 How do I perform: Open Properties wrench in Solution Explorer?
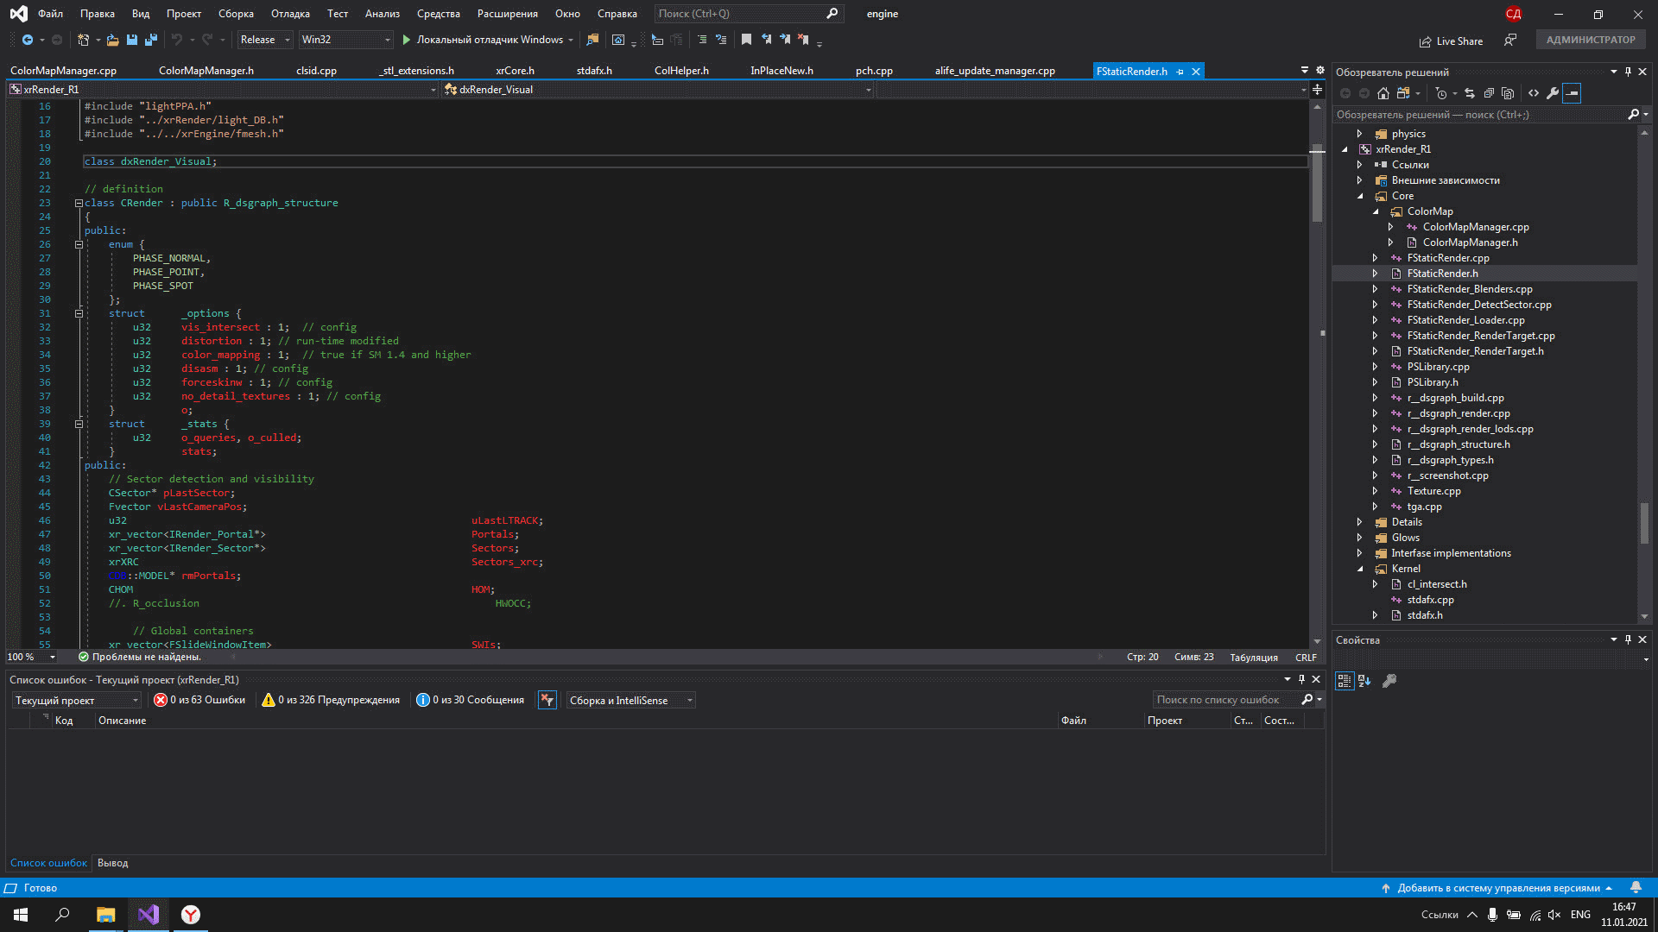1553,93
